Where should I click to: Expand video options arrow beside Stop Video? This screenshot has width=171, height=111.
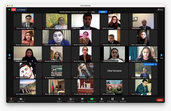coord(25,99)
